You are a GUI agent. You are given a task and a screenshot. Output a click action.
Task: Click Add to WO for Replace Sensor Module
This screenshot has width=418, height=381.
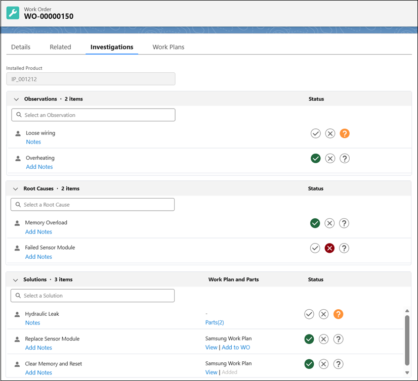(236, 348)
